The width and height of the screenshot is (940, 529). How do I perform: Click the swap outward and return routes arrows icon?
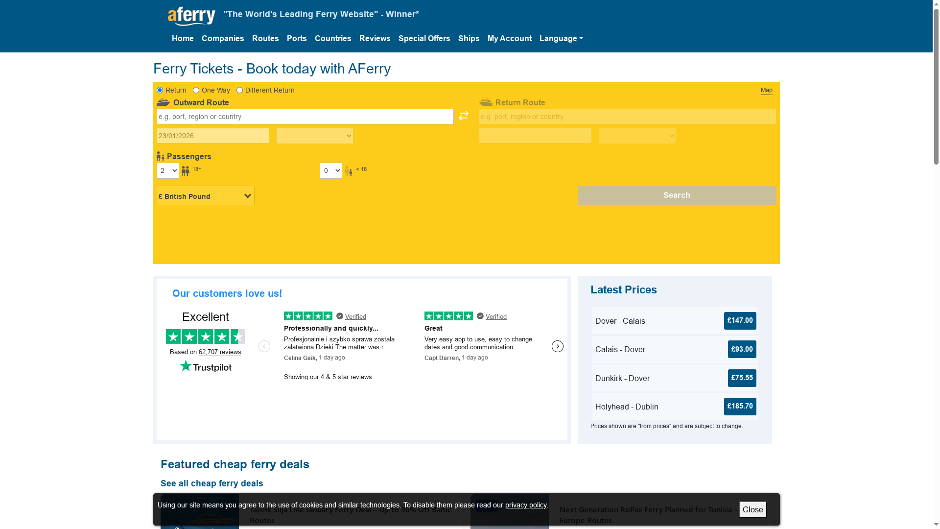[x=463, y=116]
